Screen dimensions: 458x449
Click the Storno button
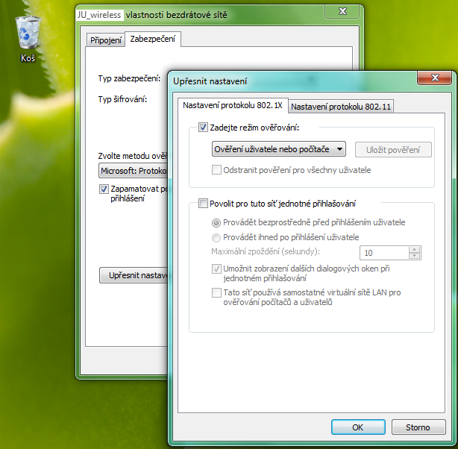(418, 427)
